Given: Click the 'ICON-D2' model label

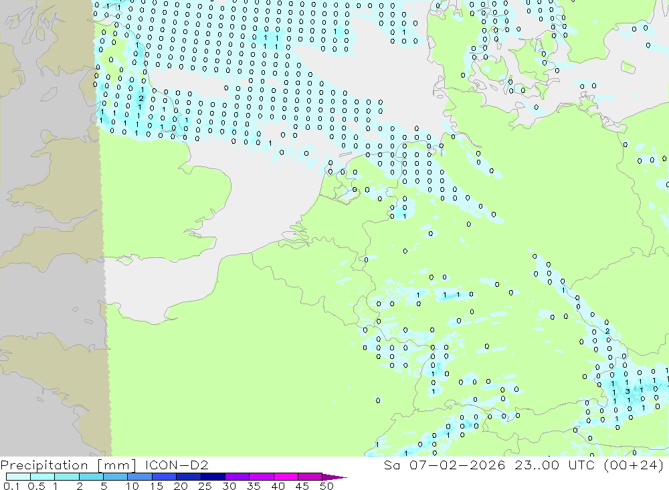Looking at the screenshot, I should pyautogui.click(x=177, y=465).
